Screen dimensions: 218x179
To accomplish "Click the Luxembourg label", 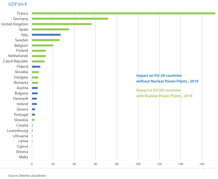I will coord(18,131).
